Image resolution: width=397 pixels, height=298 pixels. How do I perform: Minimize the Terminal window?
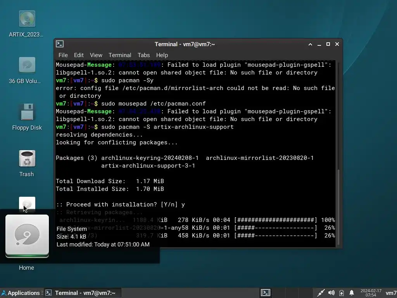(x=319, y=44)
